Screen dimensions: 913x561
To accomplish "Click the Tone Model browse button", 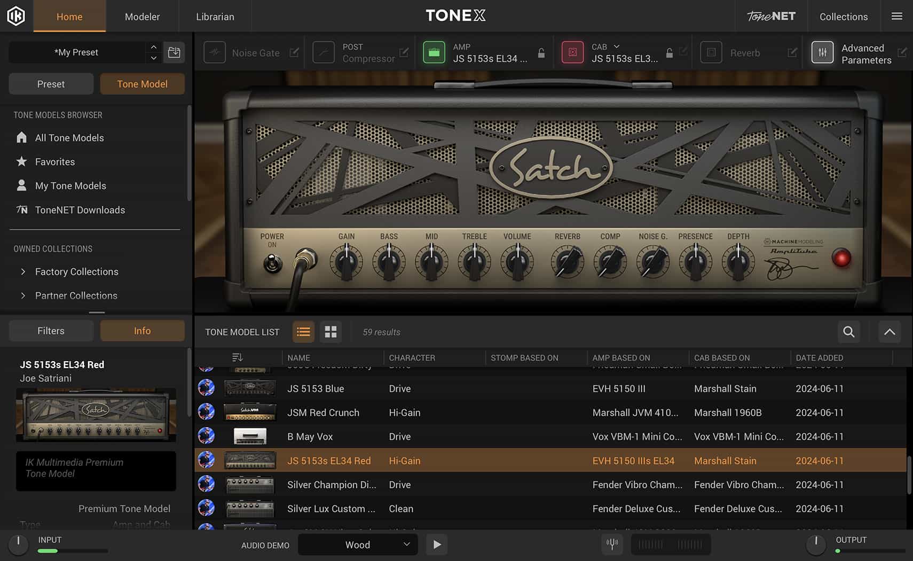I will tap(142, 84).
